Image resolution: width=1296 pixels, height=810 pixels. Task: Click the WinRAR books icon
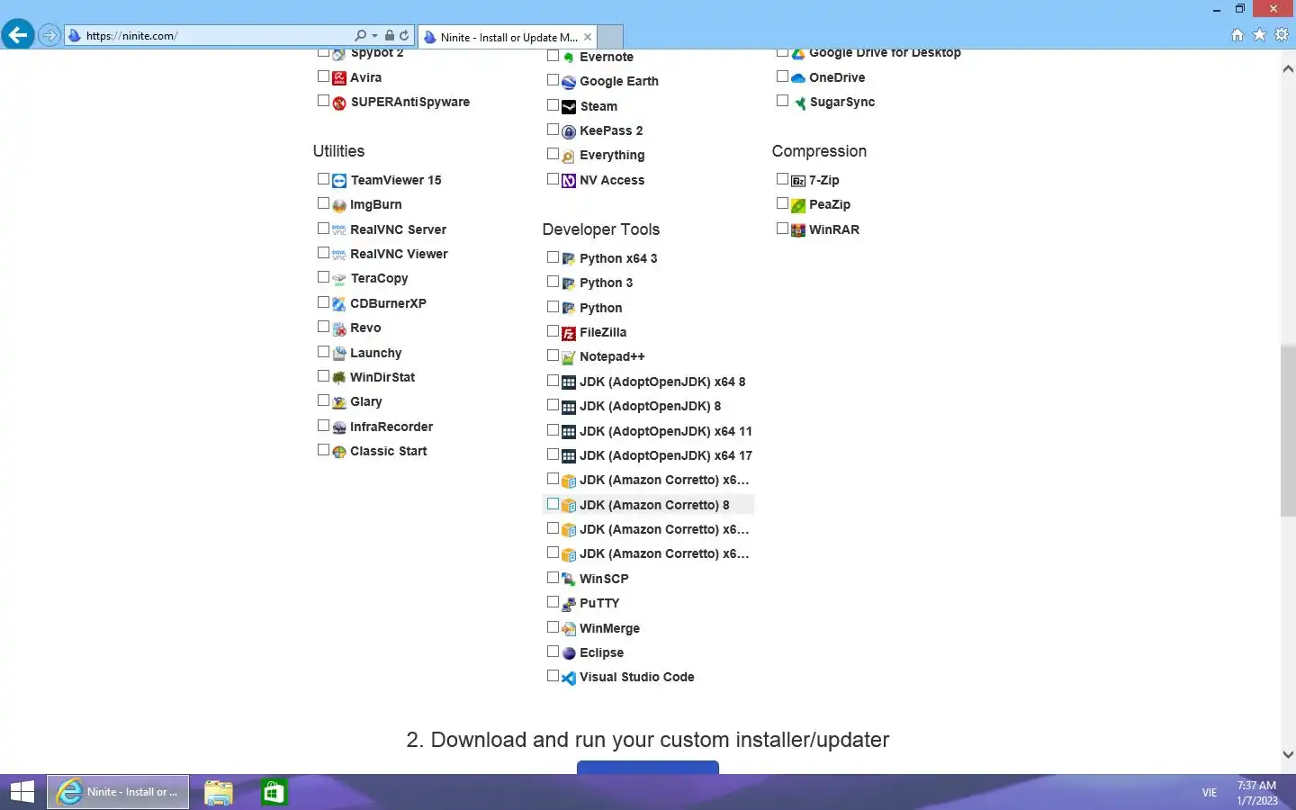[798, 230]
